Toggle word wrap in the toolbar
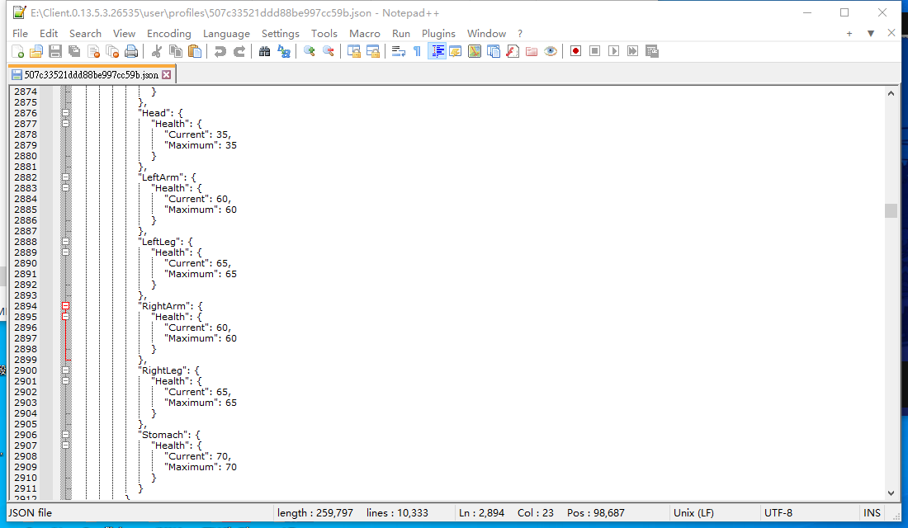 click(398, 51)
